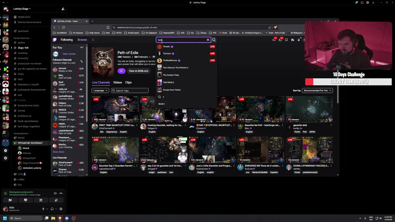Collapse Kanały tekstowe category

click(22, 38)
